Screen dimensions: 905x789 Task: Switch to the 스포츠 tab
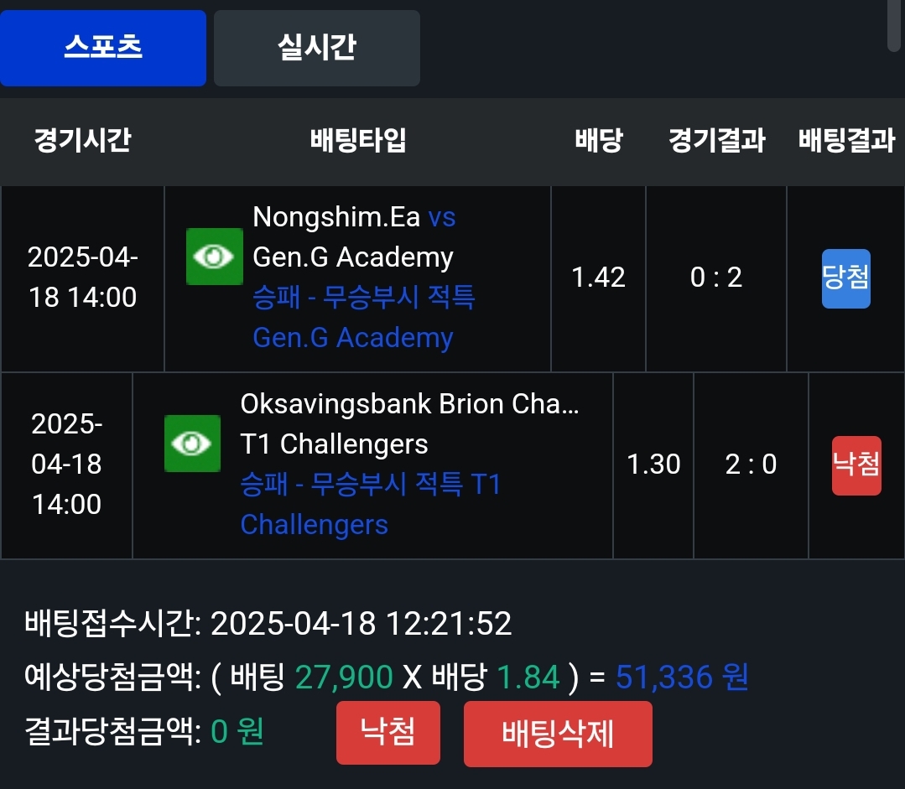103,48
